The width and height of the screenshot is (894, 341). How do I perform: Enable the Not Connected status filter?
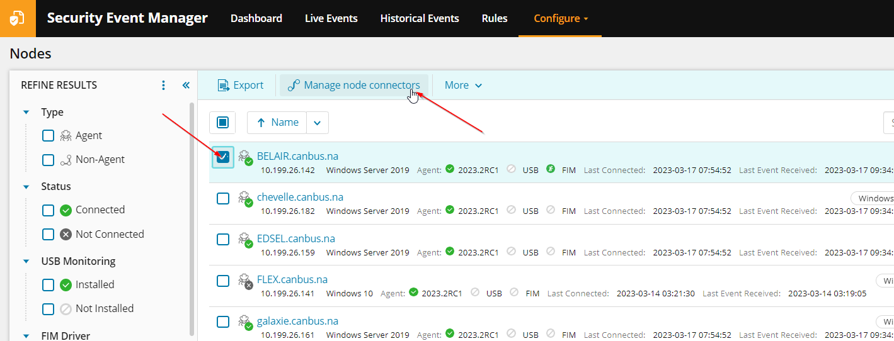tap(48, 234)
